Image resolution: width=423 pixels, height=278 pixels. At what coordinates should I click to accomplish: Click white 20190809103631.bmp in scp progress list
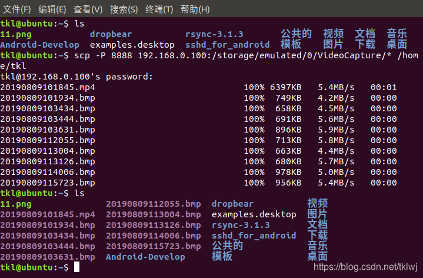[48, 130]
